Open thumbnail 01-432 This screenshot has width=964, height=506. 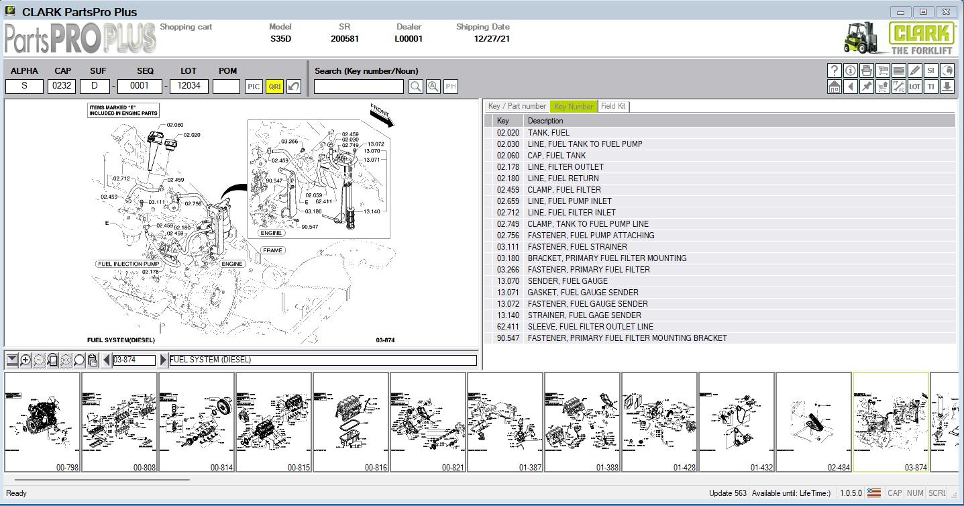737,422
